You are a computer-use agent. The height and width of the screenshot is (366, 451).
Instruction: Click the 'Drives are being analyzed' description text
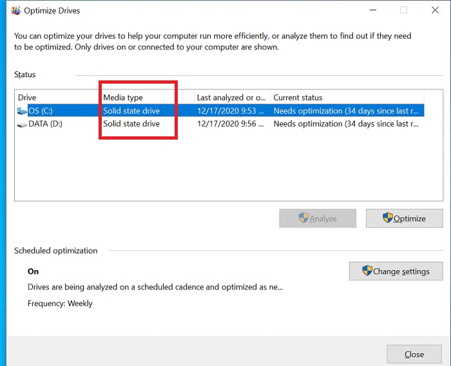tap(155, 287)
